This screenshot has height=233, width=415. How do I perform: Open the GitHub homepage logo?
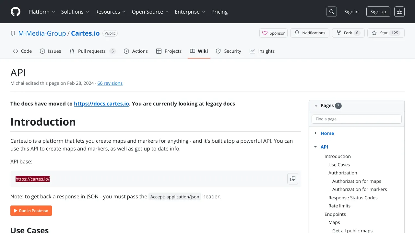tap(16, 12)
